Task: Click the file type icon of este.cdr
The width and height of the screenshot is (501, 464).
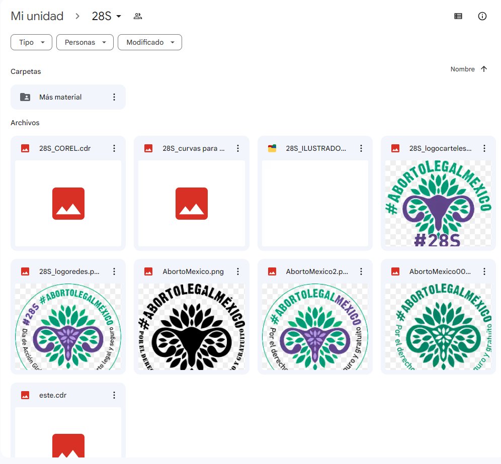Action: coord(25,395)
